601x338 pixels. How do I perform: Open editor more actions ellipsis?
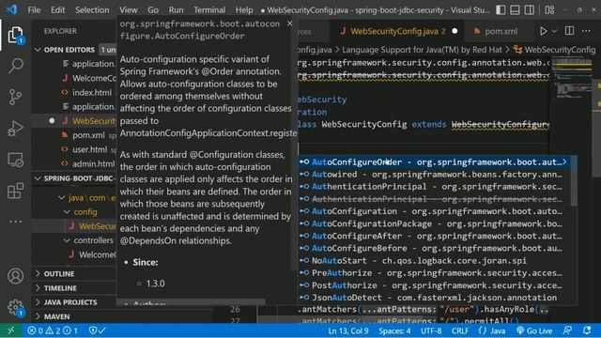(x=586, y=31)
